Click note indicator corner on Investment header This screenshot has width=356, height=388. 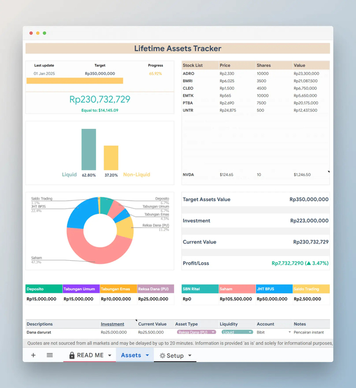click(136, 320)
